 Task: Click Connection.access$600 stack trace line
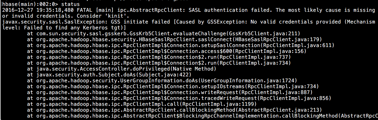pos(167,51)
